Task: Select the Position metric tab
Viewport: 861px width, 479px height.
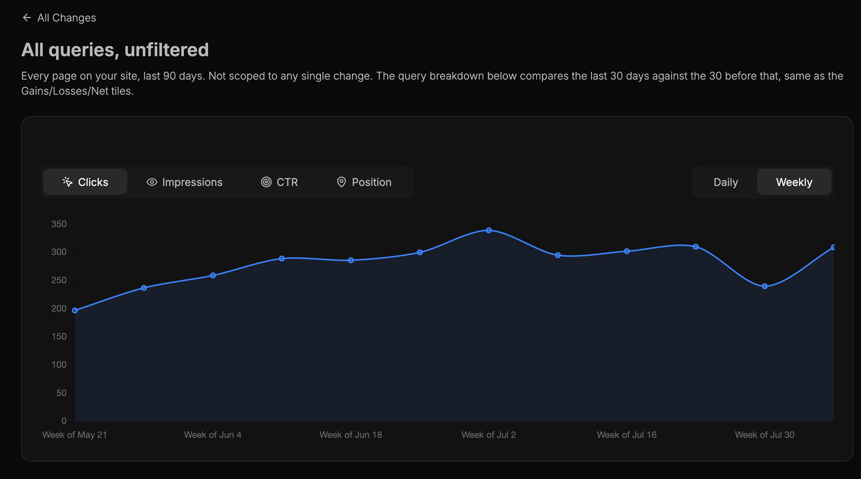Action: point(364,182)
